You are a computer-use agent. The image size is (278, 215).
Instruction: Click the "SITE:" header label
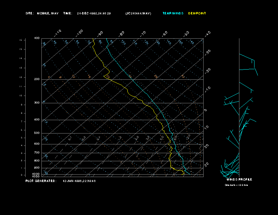29,13
